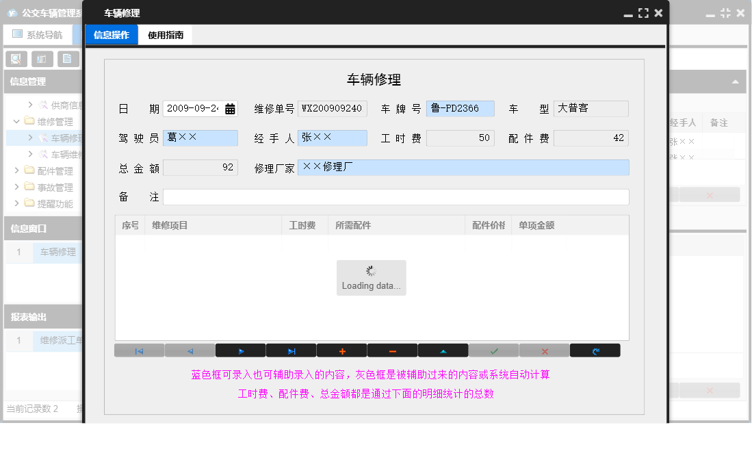Add a new repair record with the plus icon
This screenshot has width=752, height=462.
coord(341,350)
